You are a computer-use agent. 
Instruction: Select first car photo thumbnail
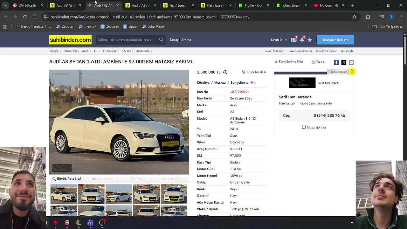(64, 194)
